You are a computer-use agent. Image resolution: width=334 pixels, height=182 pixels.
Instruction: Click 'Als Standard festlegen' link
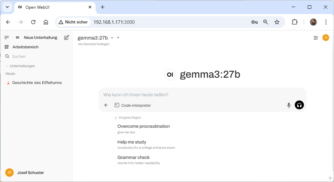click(94, 44)
